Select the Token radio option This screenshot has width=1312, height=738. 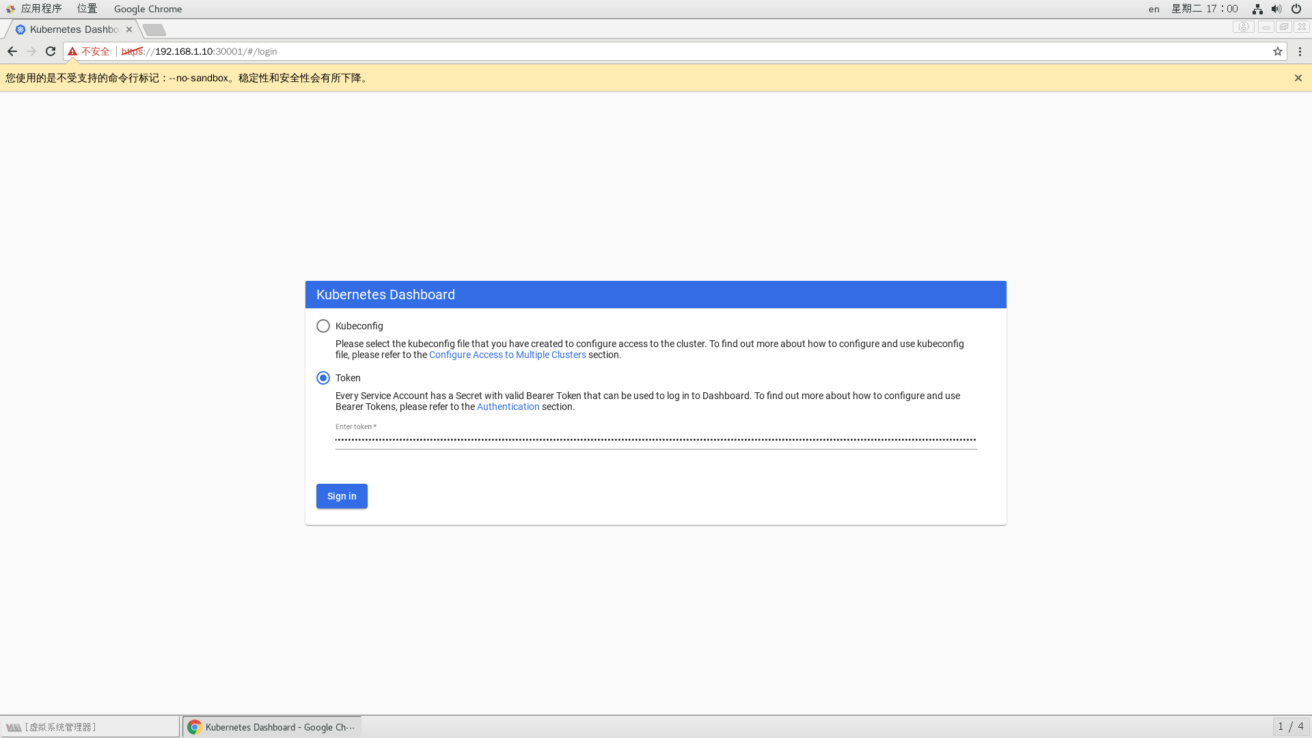[323, 378]
